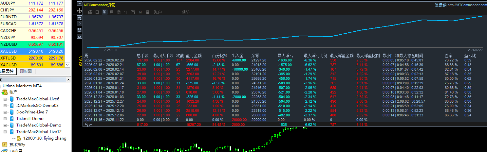The height and width of the screenshot is (152, 487).
Task: Select the 即时图 tick chart tab
Action: pyautogui.click(x=26, y=71)
